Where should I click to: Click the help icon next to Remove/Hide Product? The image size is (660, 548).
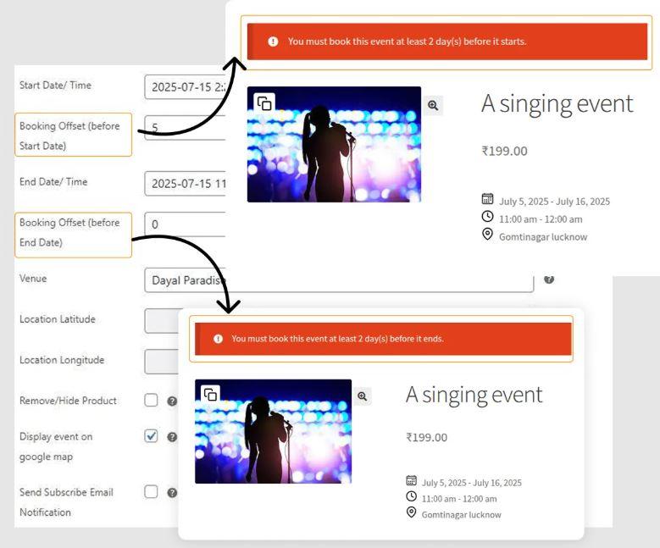coord(171,400)
